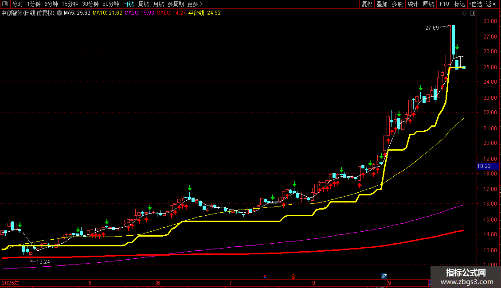Click the red S marker on the timeline

tap(294, 276)
